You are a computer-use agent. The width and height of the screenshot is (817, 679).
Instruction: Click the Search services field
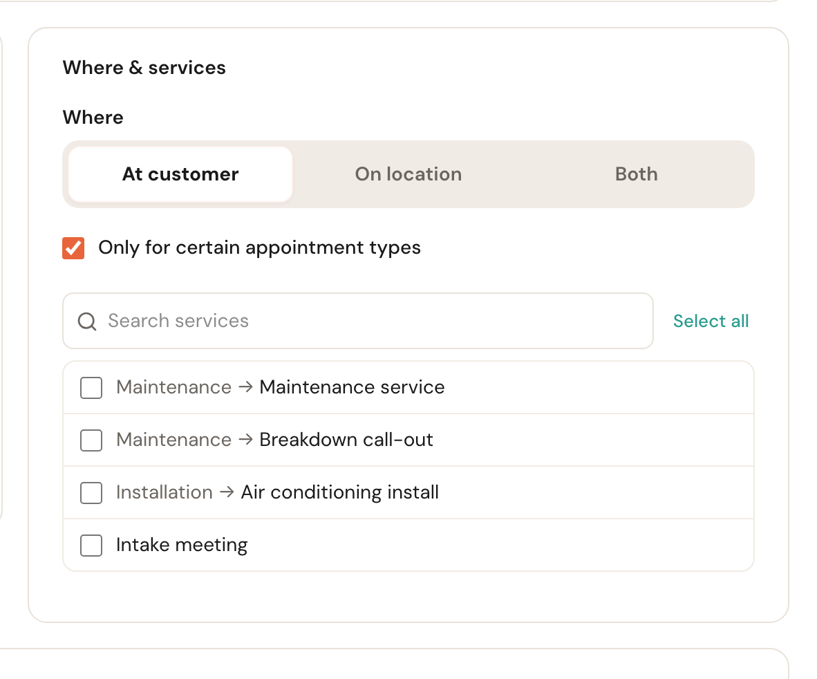[358, 321]
